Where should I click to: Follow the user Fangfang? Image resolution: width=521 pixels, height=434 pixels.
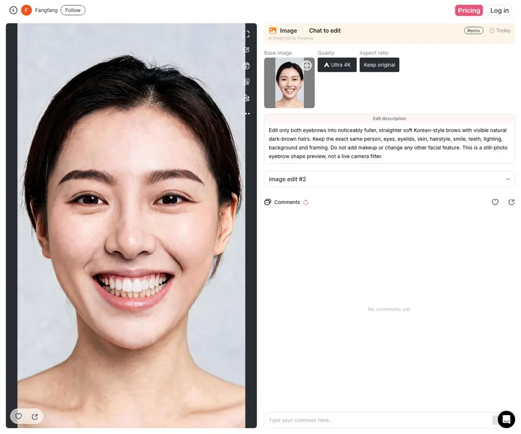click(73, 10)
